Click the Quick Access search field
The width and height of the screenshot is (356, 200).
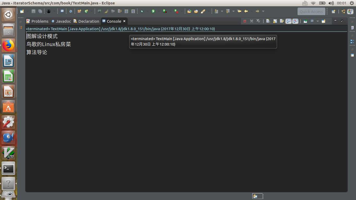click(311, 11)
